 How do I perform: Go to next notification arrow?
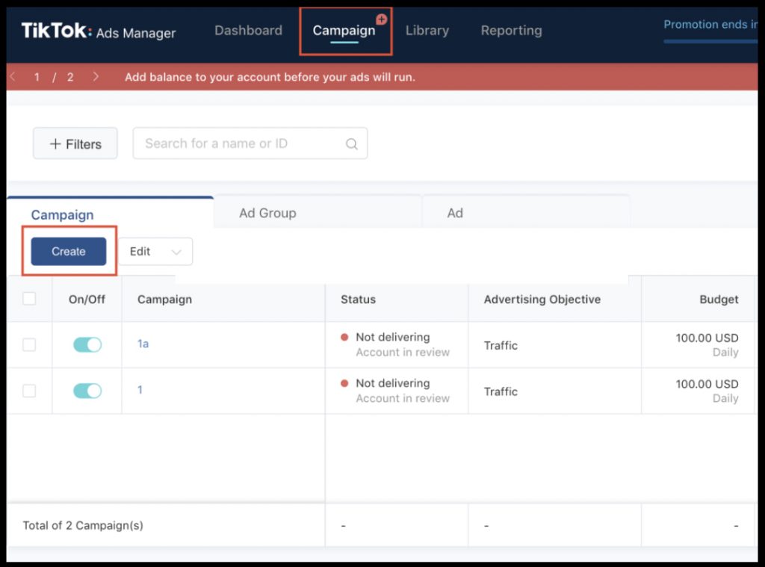pos(96,77)
